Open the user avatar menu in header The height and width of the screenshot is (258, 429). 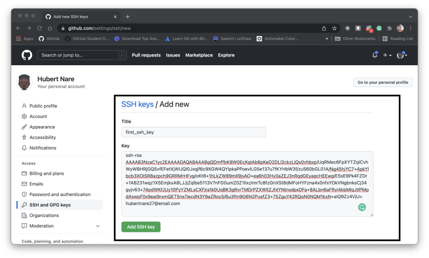coord(402,55)
